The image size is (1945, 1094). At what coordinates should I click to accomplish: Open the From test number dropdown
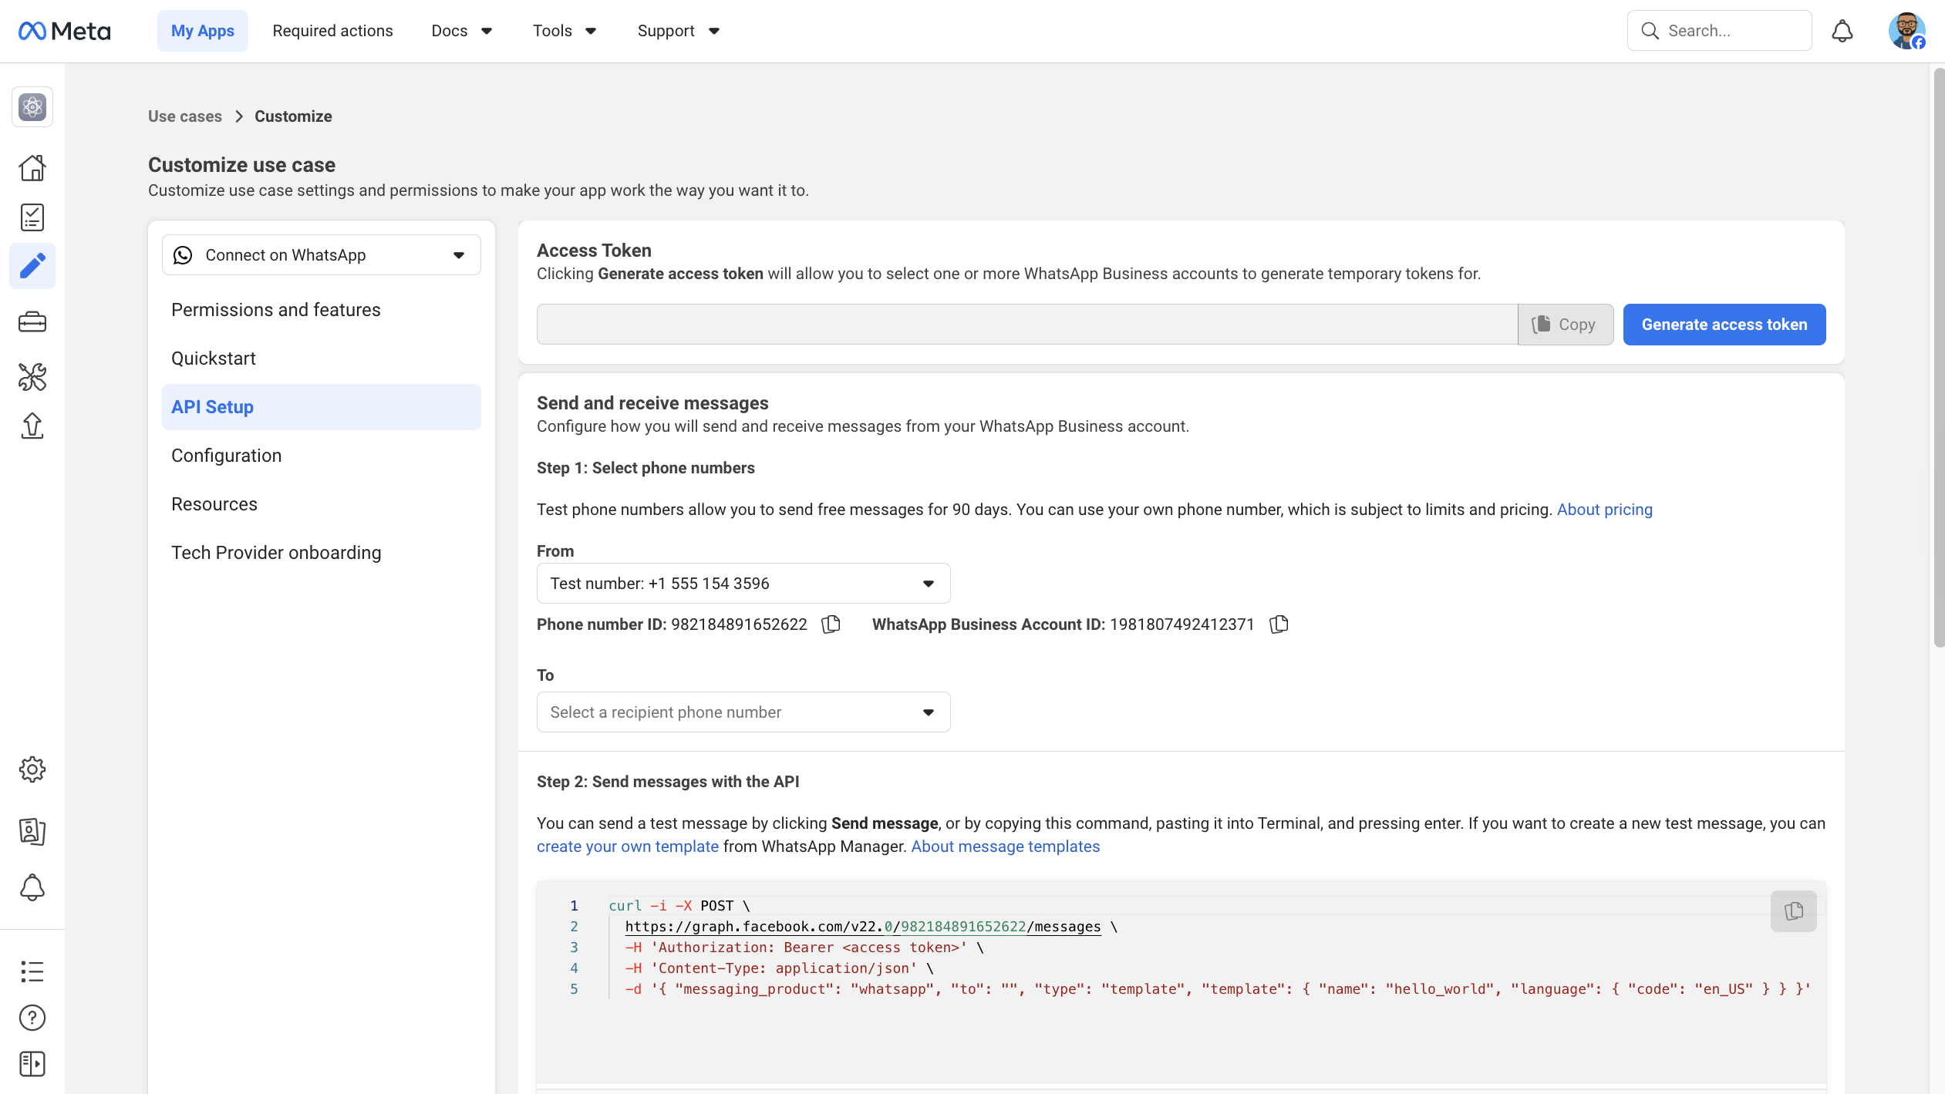coord(743,584)
